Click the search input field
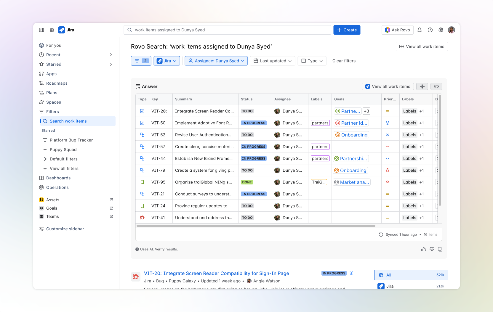The height and width of the screenshot is (312, 493). (x=227, y=30)
